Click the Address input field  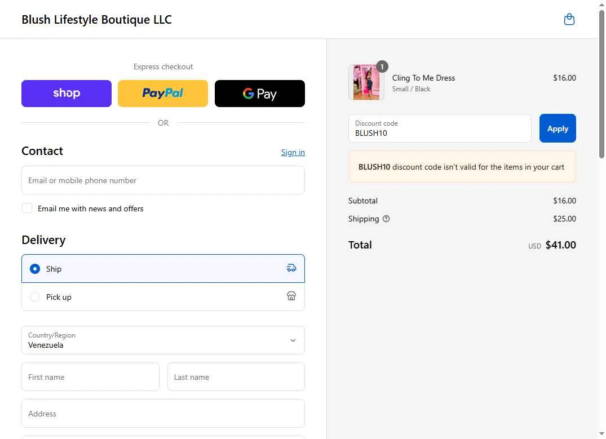[x=163, y=414]
